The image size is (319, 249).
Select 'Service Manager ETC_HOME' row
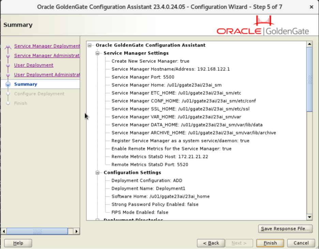coord(176,93)
